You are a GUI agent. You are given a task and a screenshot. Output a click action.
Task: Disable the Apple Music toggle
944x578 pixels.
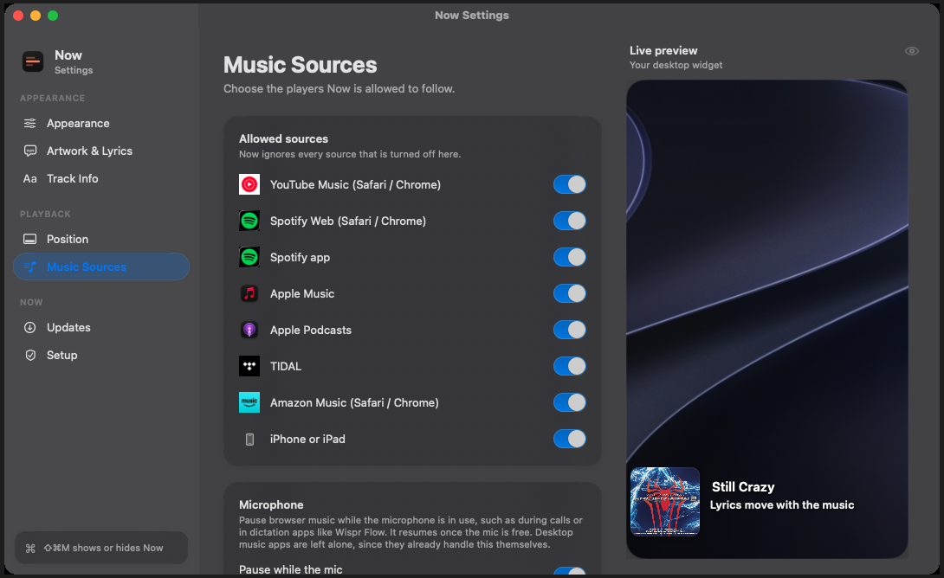coord(570,293)
